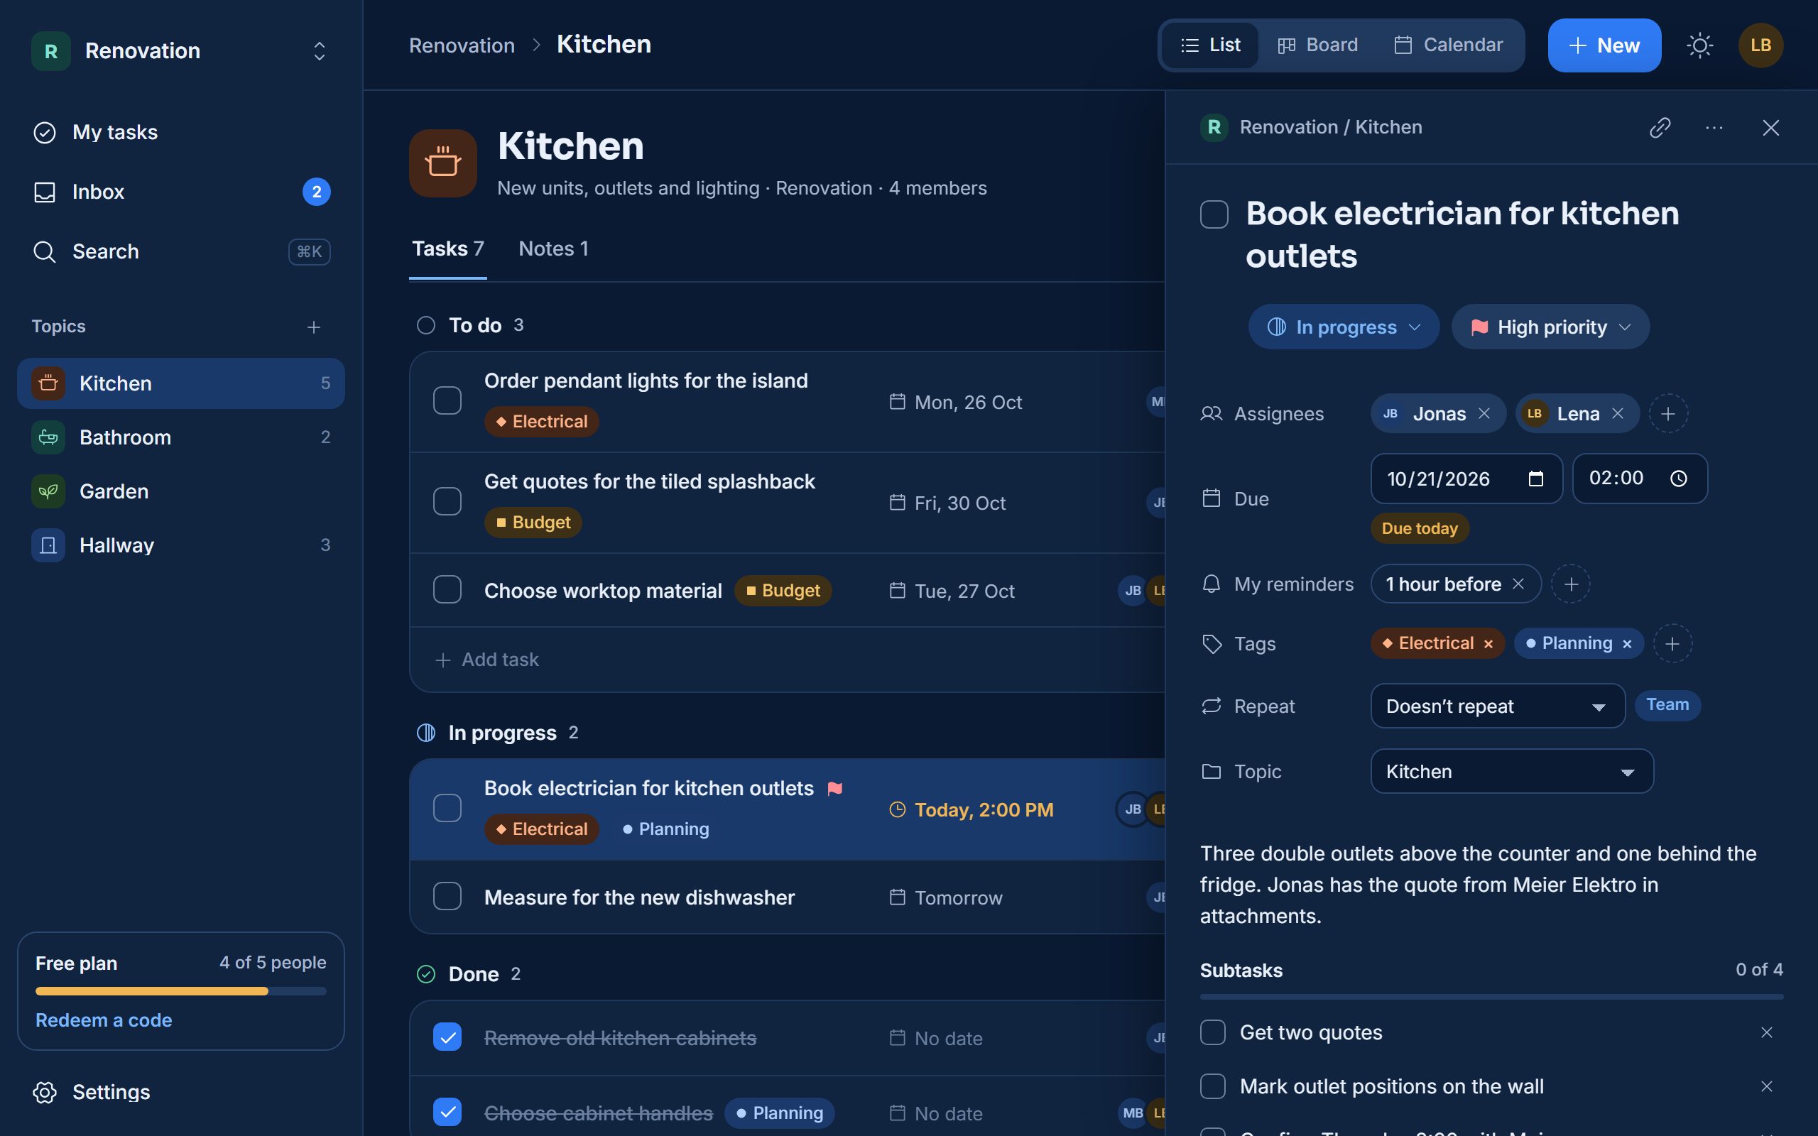Open the Topic Kitchen dropdown
Image resolution: width=1818 pixels, height=1136 pixels.
pos(1511,772)
